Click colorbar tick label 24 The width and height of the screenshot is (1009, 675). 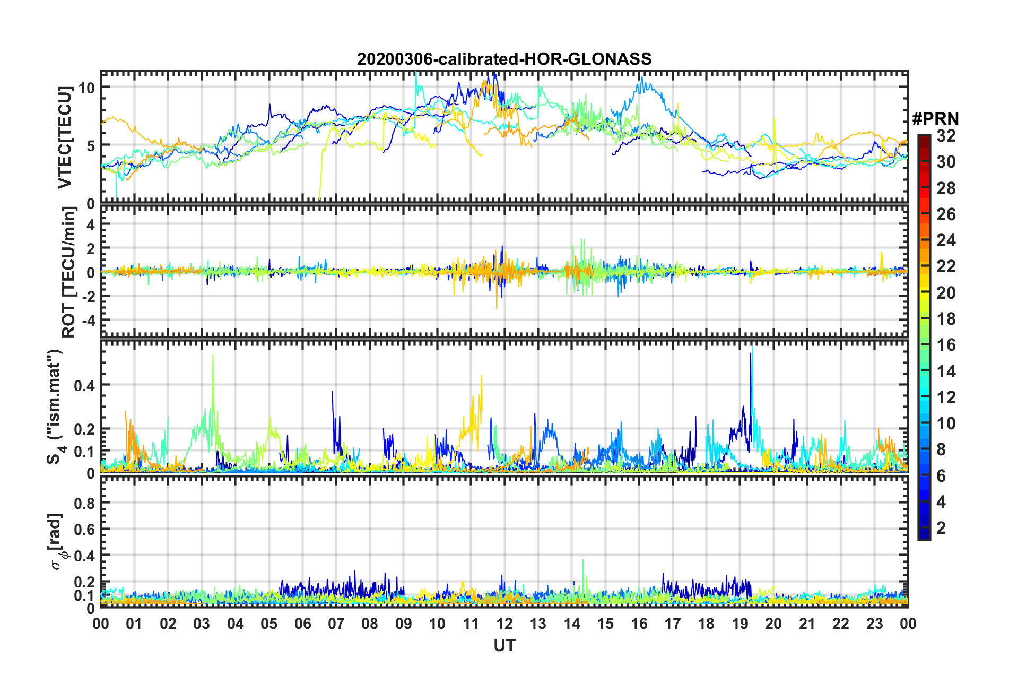(x=946, y=240)
